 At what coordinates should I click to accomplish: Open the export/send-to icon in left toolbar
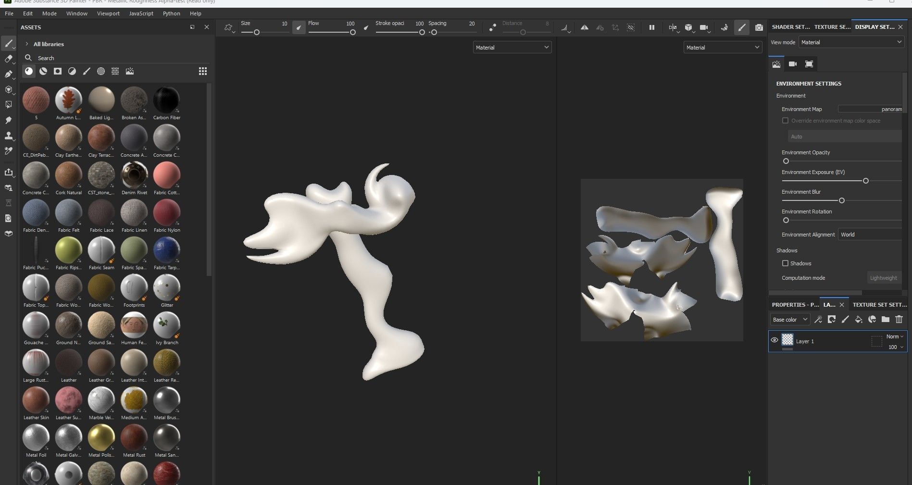[8, 173]
